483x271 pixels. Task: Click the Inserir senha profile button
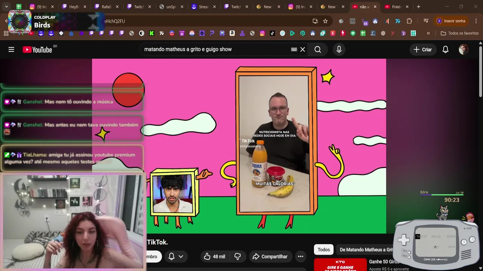point(451,21)
